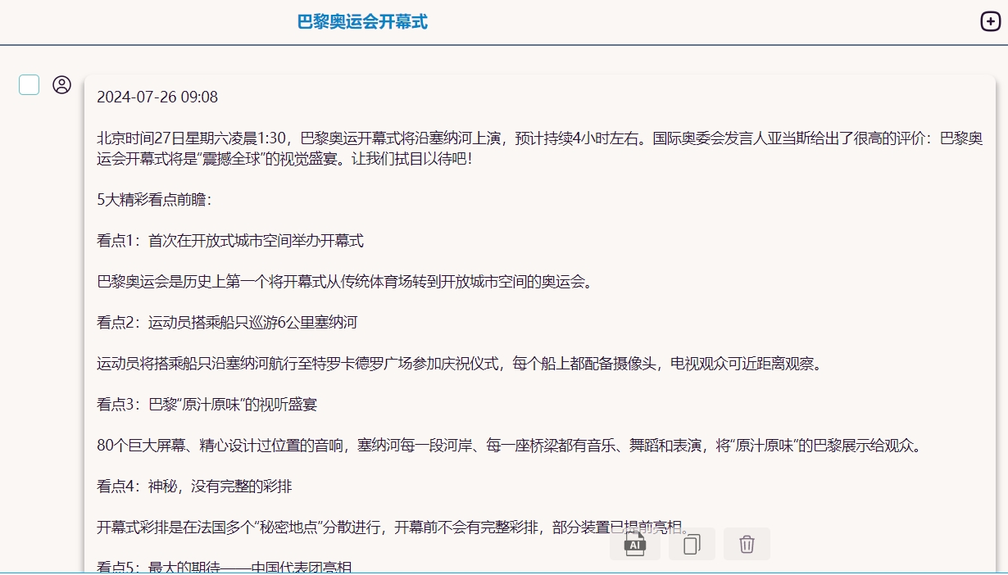Click the new note plus icon
This screenshot has height=575, width=1008.
point(990,22)
